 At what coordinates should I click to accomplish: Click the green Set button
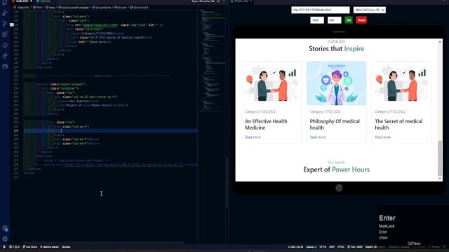[x=349, y=20]
